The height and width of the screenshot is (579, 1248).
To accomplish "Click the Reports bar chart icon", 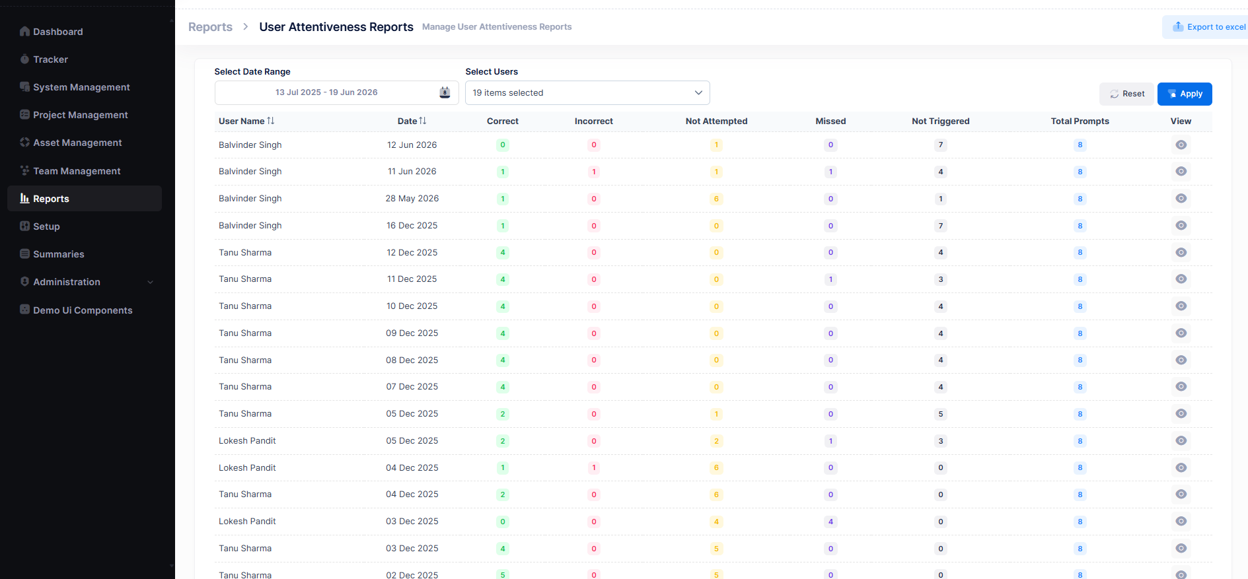I will coord(25,198).
